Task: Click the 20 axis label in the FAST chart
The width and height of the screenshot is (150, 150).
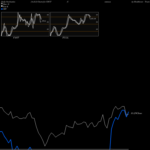Action: [48, 29]
